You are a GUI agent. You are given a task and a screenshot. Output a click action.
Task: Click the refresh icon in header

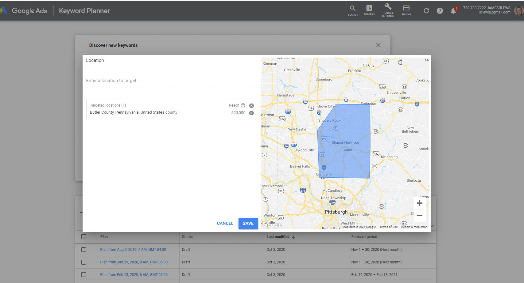click(x=426, y=11)
